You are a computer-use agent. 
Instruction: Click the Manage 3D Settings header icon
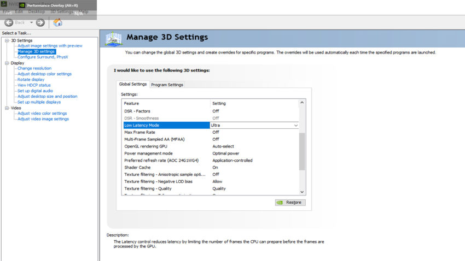pos(114,39)
